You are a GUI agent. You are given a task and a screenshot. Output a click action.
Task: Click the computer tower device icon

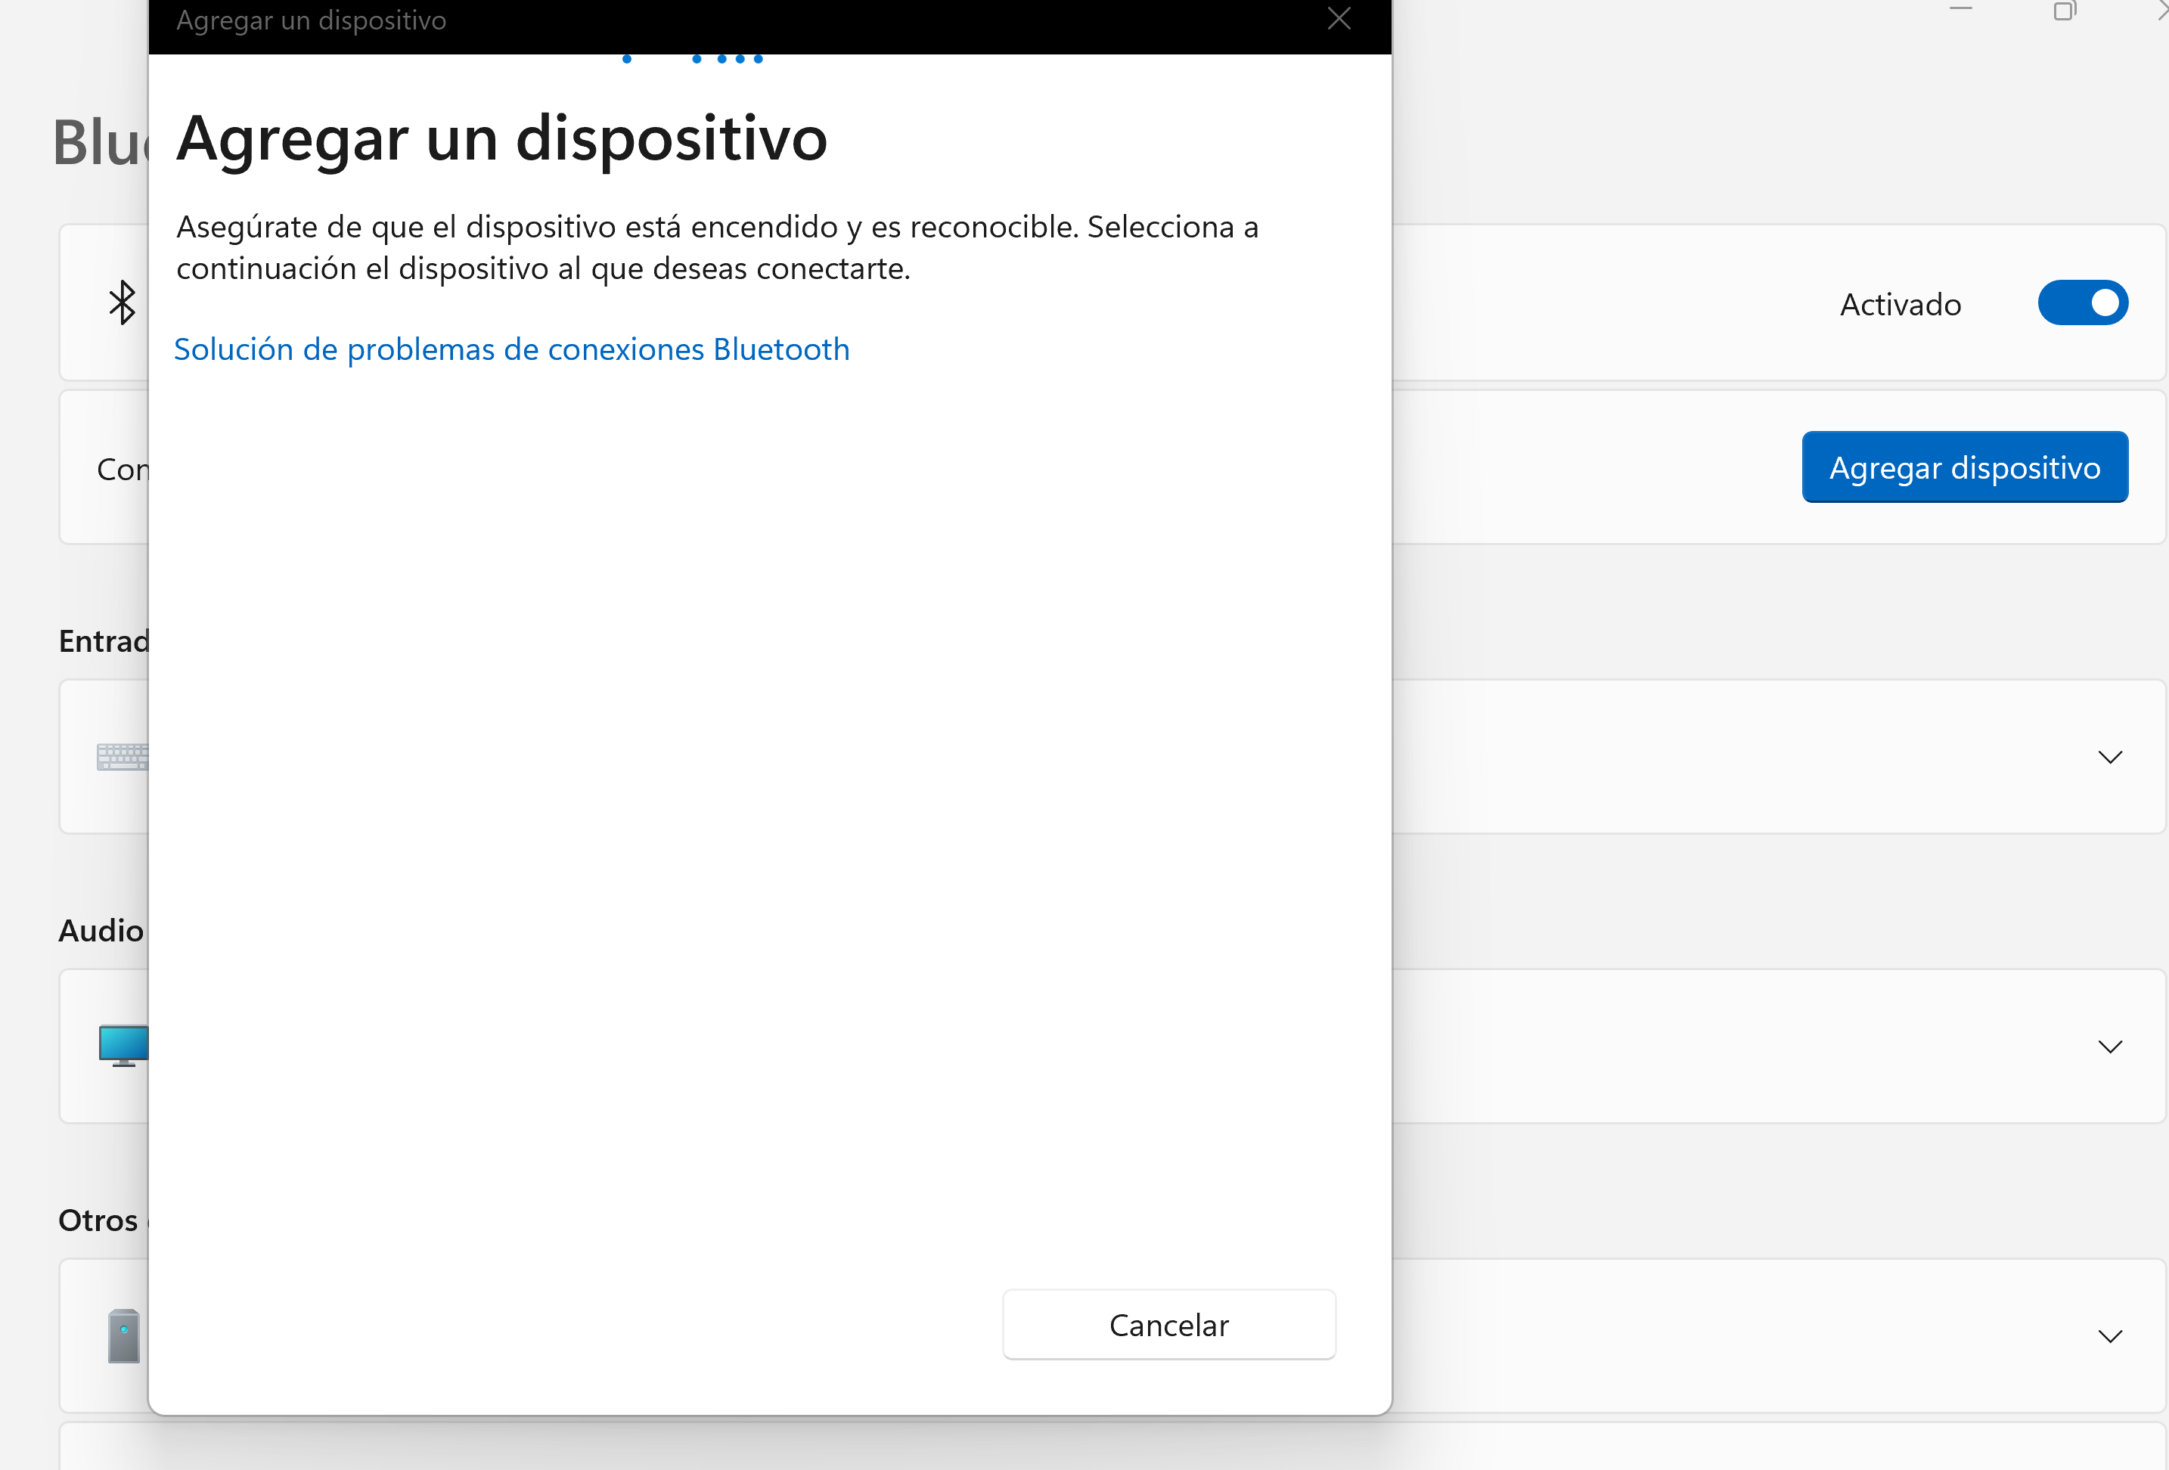tap(123, 1335)
